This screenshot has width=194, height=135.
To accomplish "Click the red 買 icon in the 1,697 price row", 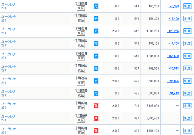I will [96, 118].
